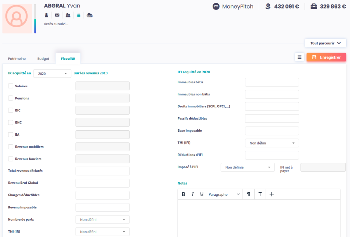
Task: Click the teal list view icon
Action: point(79,15)
